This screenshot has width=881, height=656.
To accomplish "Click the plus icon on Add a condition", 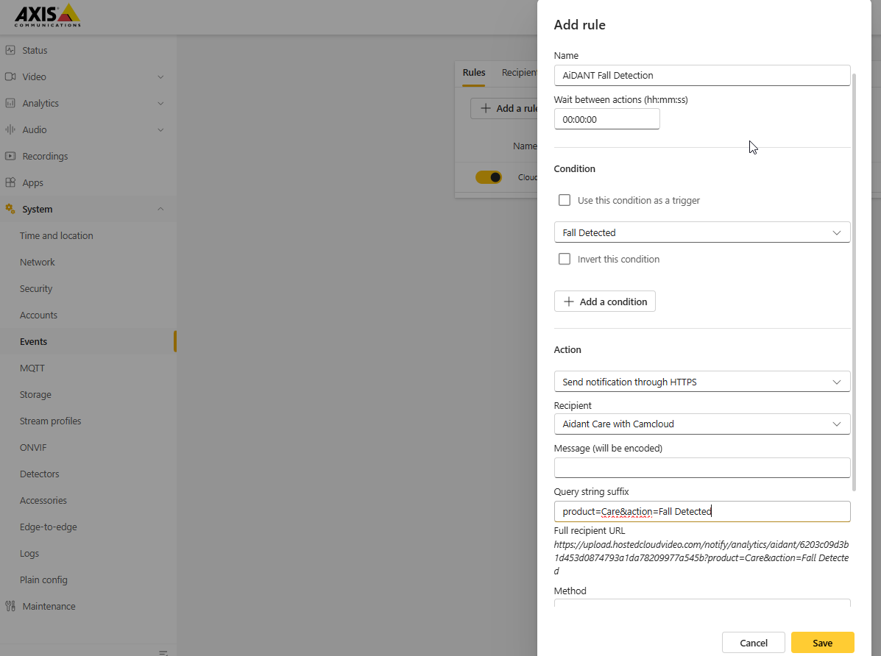I will click(x=569, y=302).
